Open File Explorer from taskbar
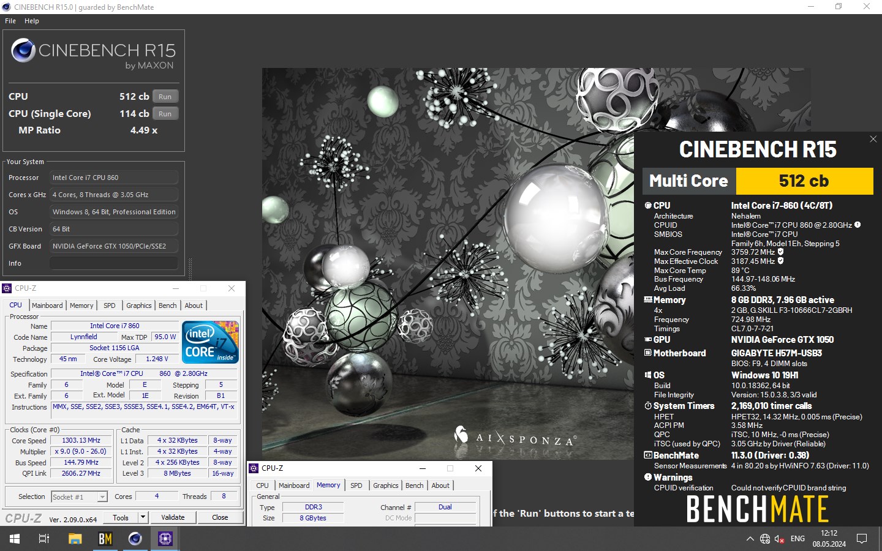Screen dimensions: 882x551 tap(75, 539)
